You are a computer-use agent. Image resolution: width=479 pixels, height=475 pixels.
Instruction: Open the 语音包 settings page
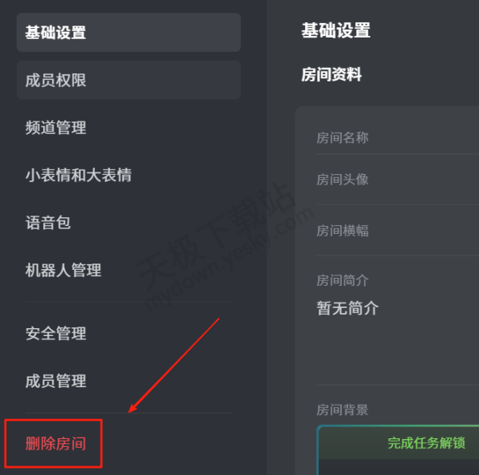(x=48, y=223)
